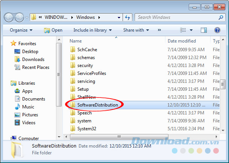The width and height of the screenshot is (229, 163).
Task: Select Computer in navigation pane
Action: [x=29, y=138]
